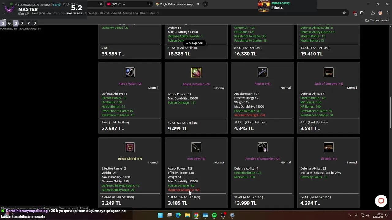The height and width of the screenshot is (220, 392).
Task: Click the Amulet of Dexterity necklace icon
Action: [x=262, y=147]
